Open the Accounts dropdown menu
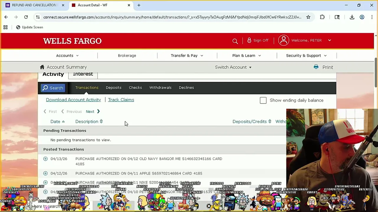This screenshot has width=378, height=212. click(67, 55)
